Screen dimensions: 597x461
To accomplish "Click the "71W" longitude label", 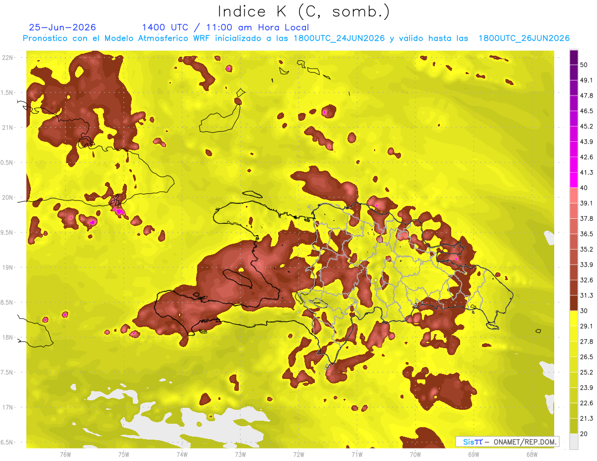I will [357, 454].
